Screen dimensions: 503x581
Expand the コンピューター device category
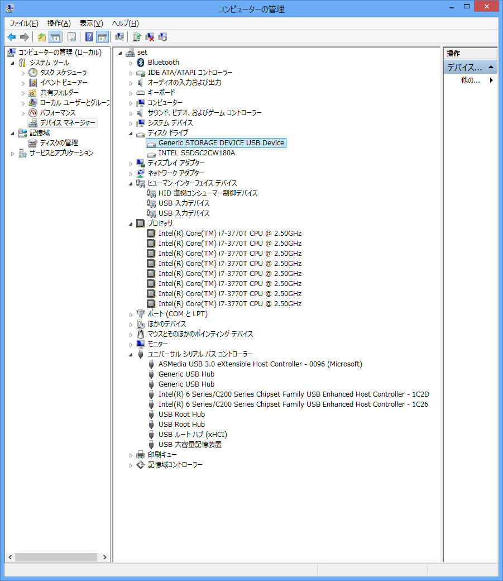point(131,103)
